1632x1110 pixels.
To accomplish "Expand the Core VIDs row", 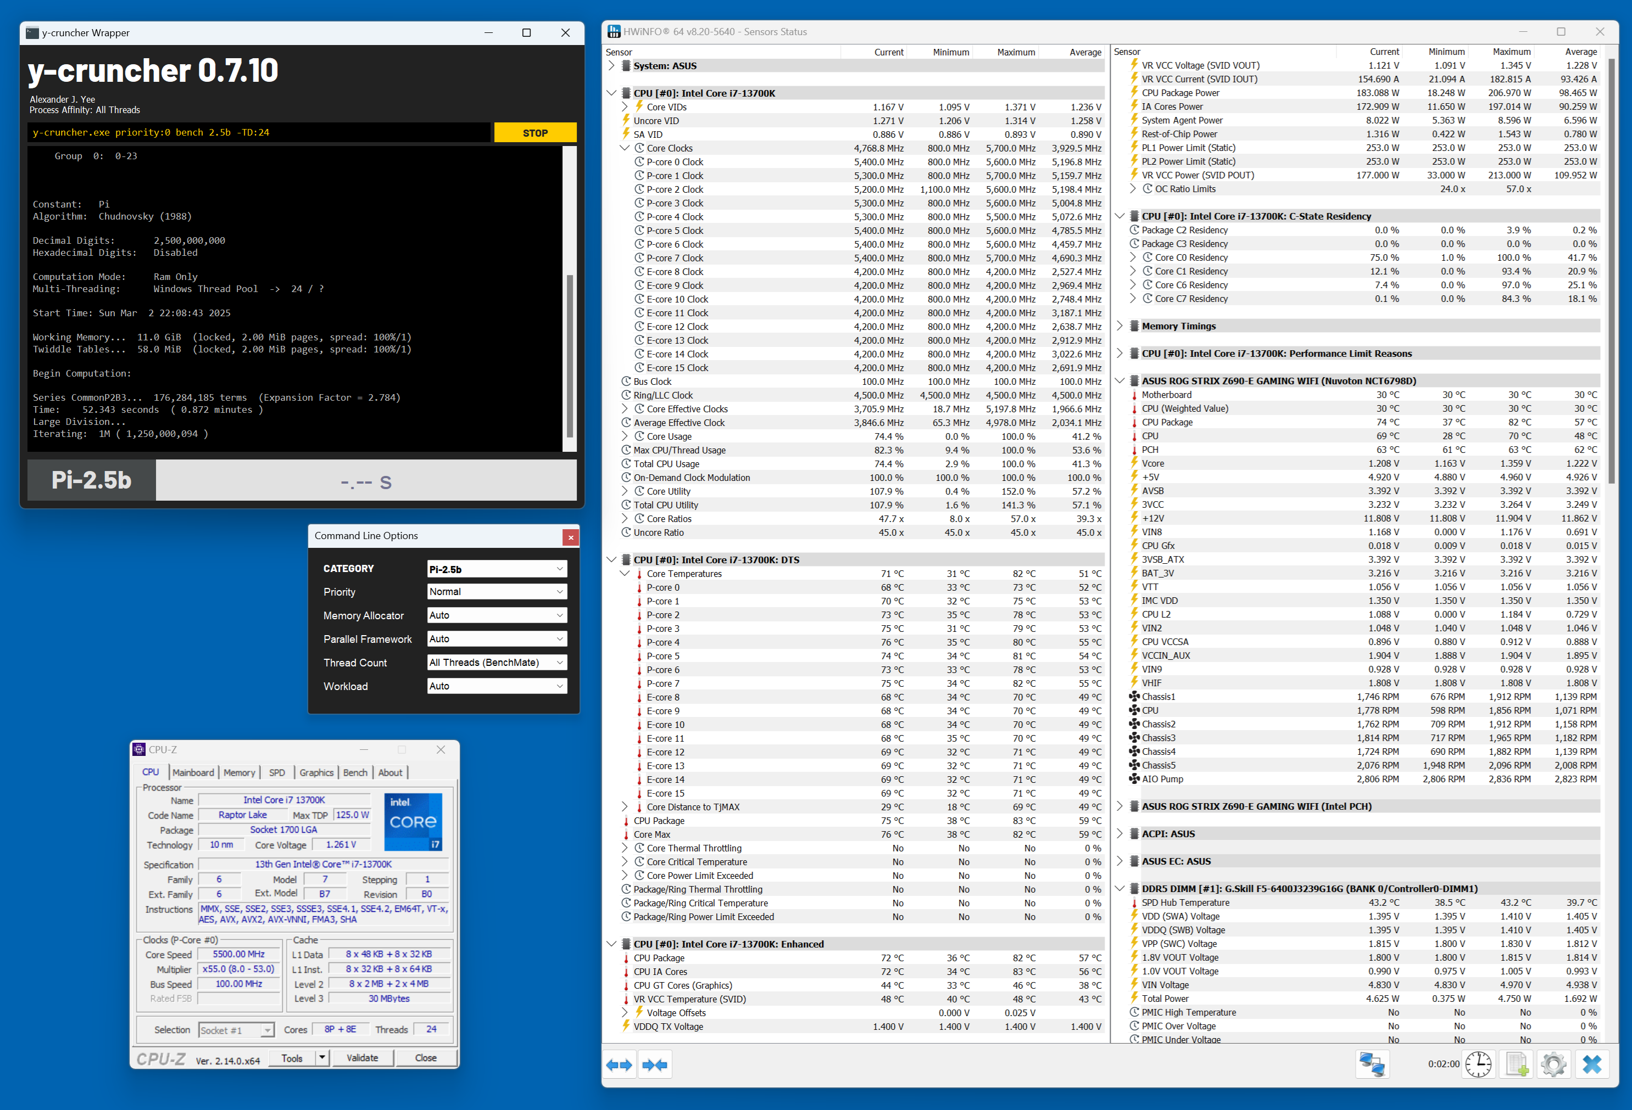I will pos(625,108).
